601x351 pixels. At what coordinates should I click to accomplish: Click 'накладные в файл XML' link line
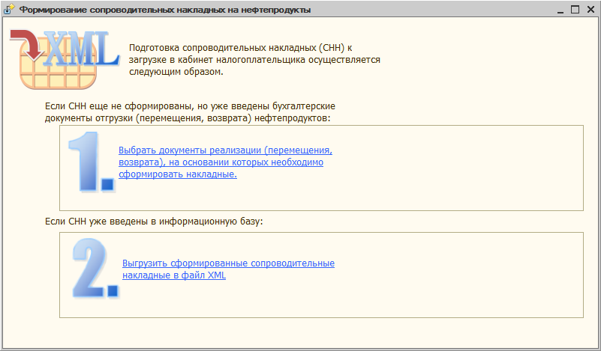(x=174, y=275)
